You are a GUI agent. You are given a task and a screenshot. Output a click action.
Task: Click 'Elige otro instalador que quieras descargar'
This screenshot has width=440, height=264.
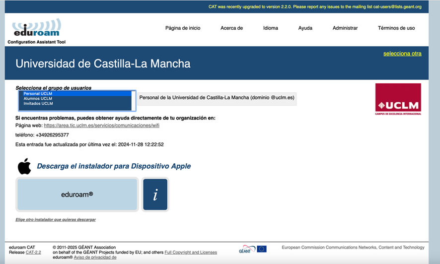(56, 219)
